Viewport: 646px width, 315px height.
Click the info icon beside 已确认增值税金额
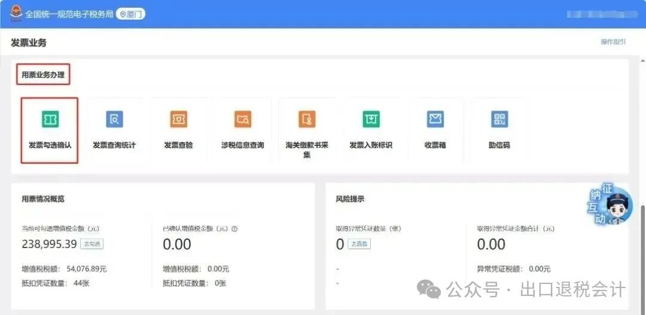click(x=235, y=229)
